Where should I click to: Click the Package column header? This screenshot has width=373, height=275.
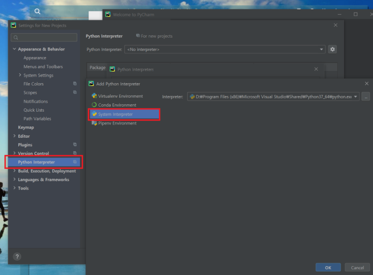[97, 67]
